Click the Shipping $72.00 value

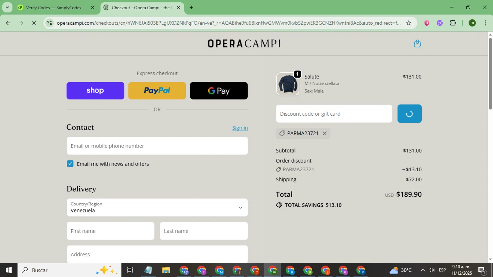pos(413,179)
